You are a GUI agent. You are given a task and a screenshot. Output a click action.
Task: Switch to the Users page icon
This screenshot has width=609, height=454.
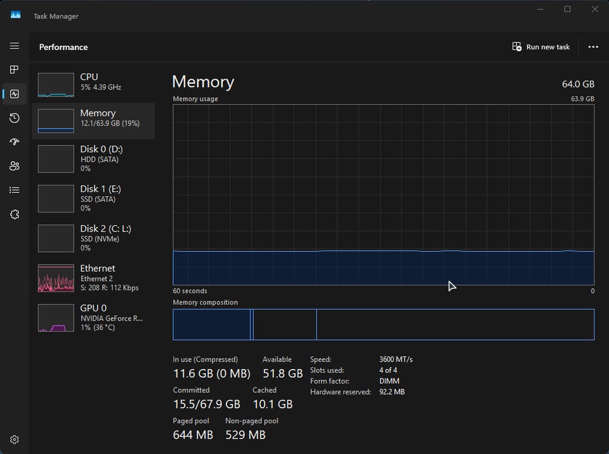pos(15,166)
